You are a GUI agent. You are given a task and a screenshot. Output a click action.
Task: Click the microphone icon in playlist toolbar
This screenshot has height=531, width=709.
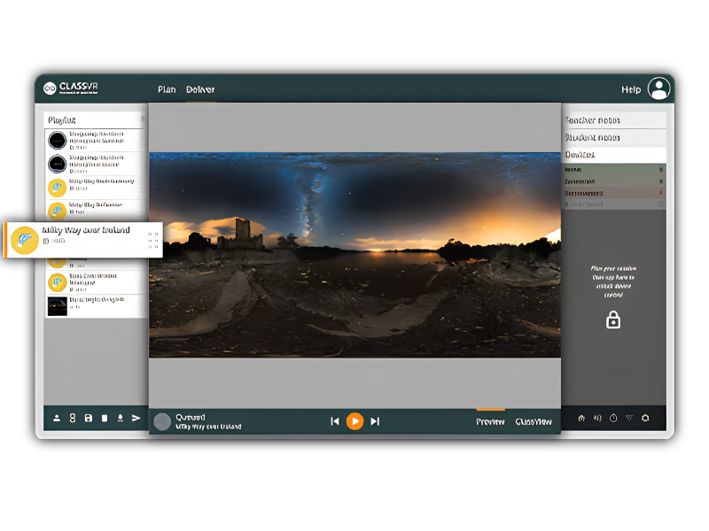pos(121,418)
